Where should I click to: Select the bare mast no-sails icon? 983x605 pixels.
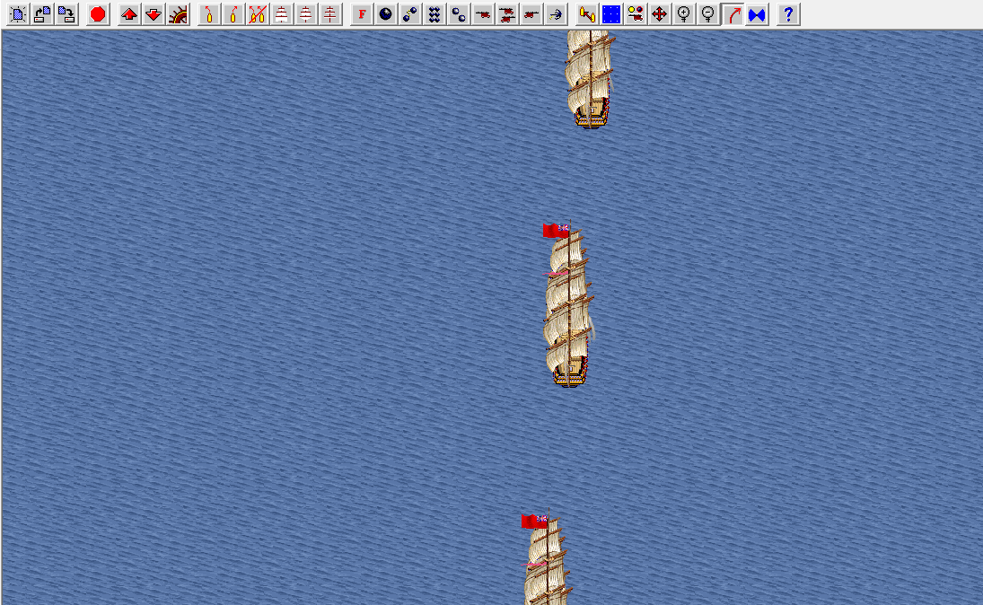[330, 14]
